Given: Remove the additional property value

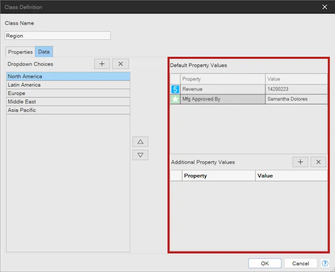Looking at the screenshot, I should pos(318,162).
